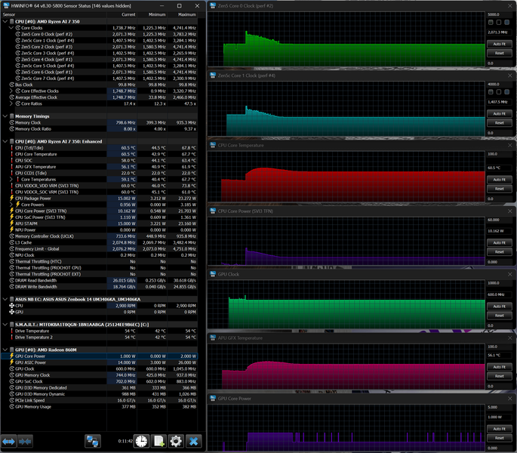Click lightning icon beside GPU Core Power
Image resolution: width=517 pixels, height=453 pixels.
point(12,356)
